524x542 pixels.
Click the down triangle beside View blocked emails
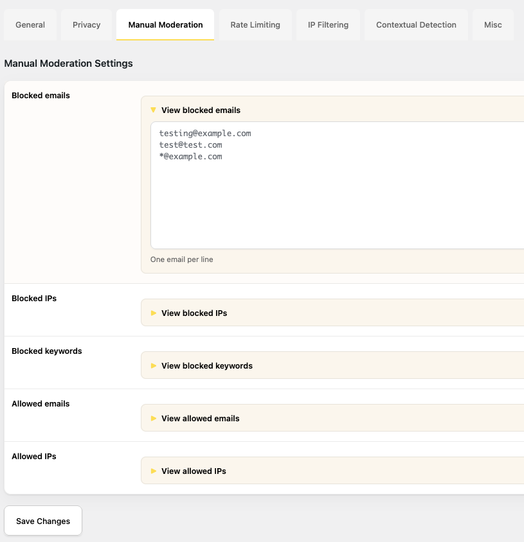pos(153,110)
